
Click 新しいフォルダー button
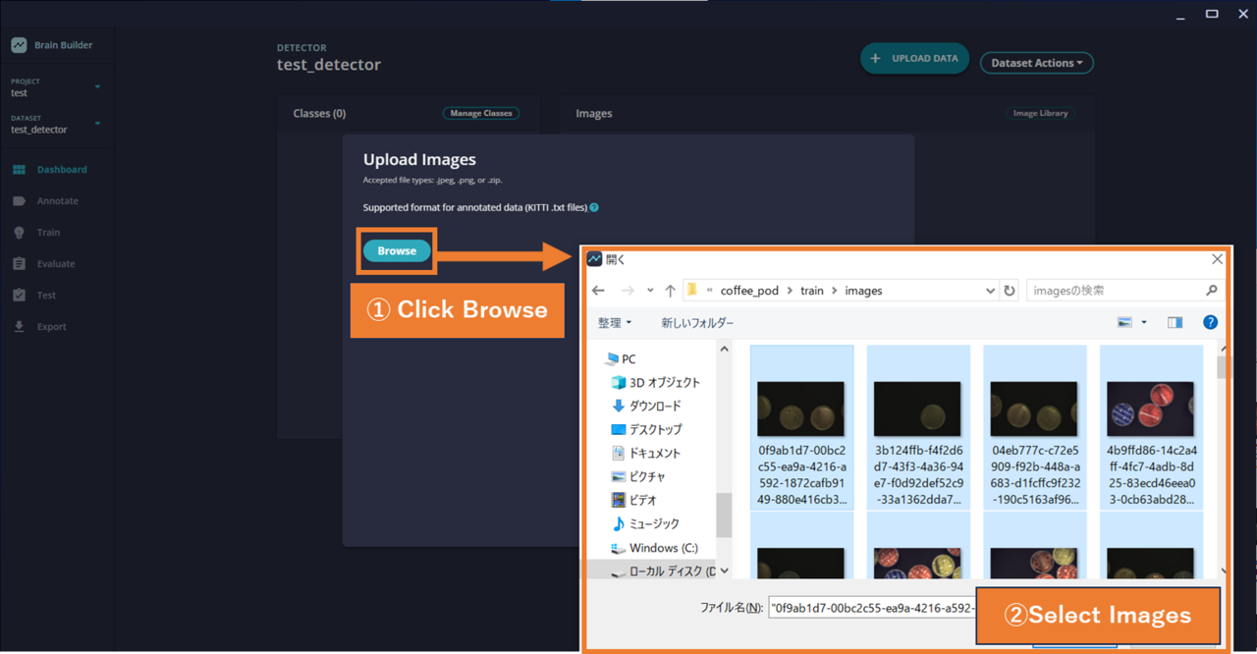pyautogui.click(x=697, y=322)
